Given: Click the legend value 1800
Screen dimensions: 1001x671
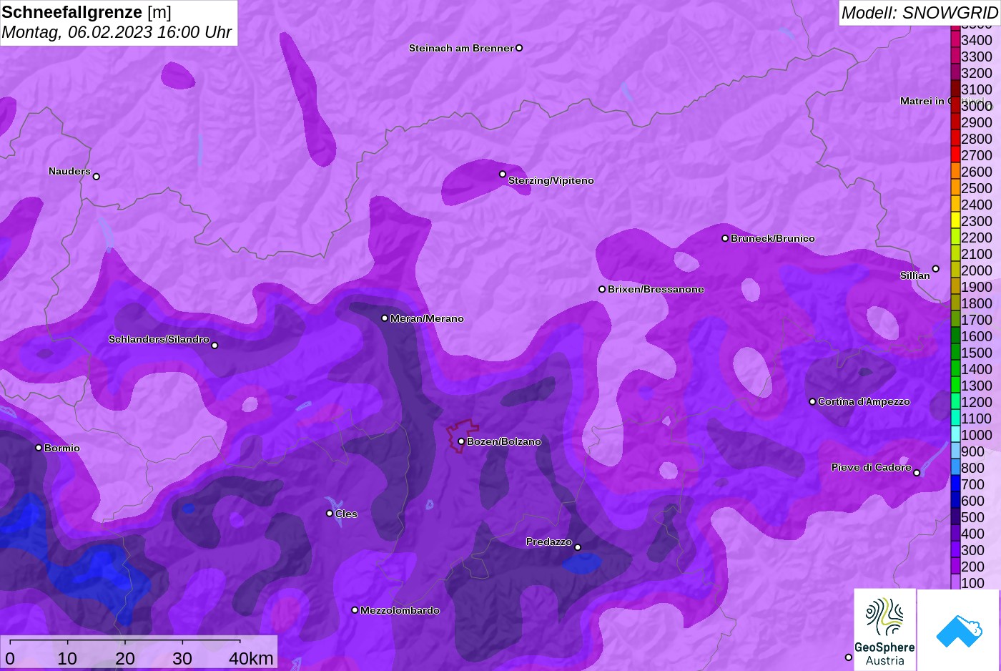Looking at the screenshot, I should pos(977,303).
